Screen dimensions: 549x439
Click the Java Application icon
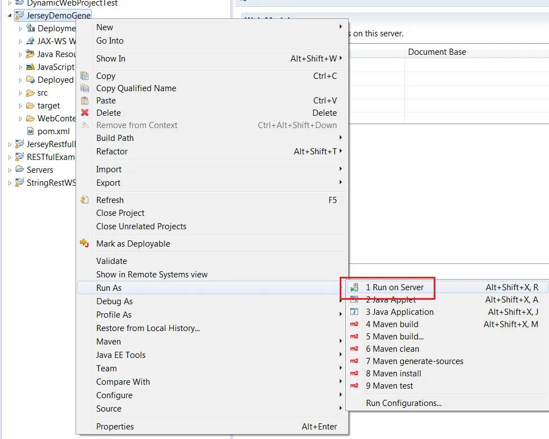point(354,311)
